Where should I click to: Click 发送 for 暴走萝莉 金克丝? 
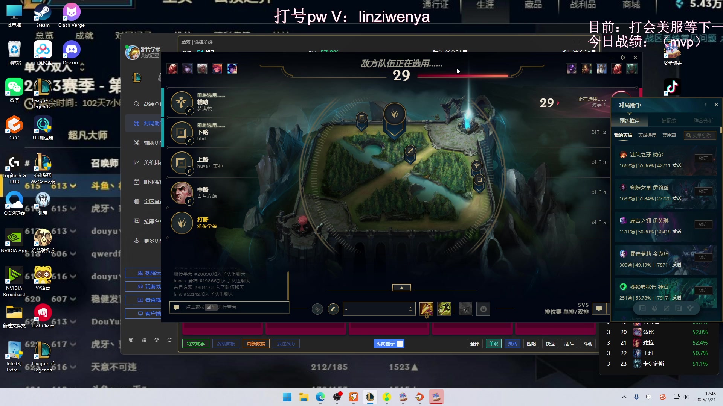677,265
